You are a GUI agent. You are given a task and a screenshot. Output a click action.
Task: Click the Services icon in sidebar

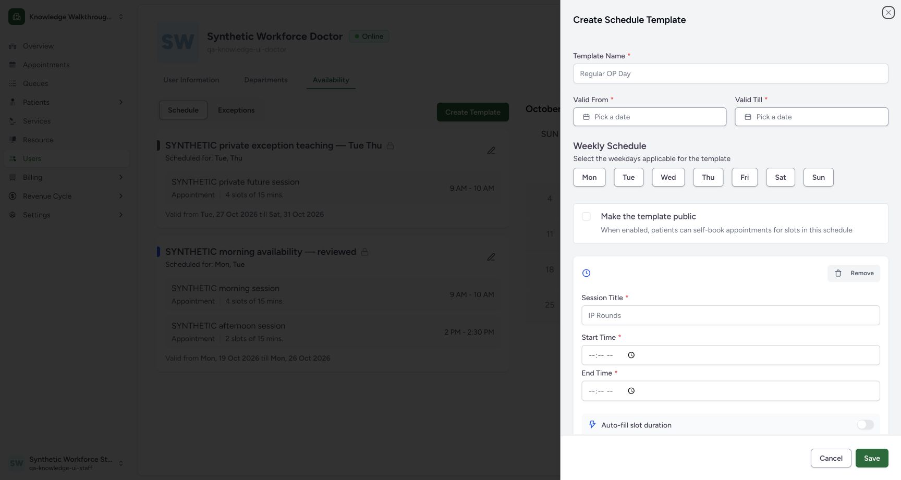(13, 121)
